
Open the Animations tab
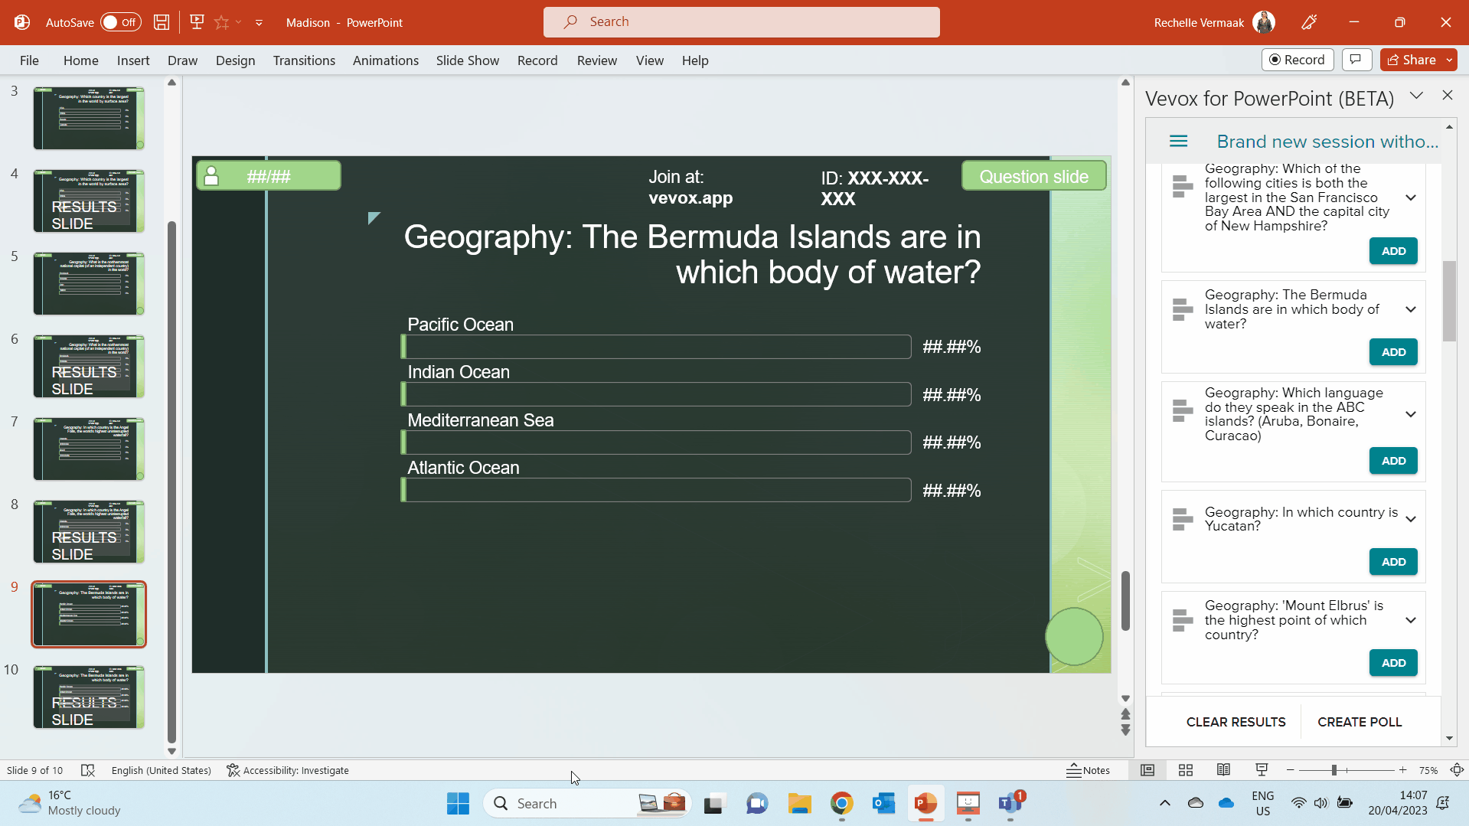click(x=386, y=60)
